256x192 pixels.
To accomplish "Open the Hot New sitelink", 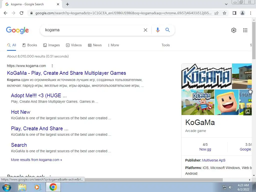I will [x=20, y=112].
